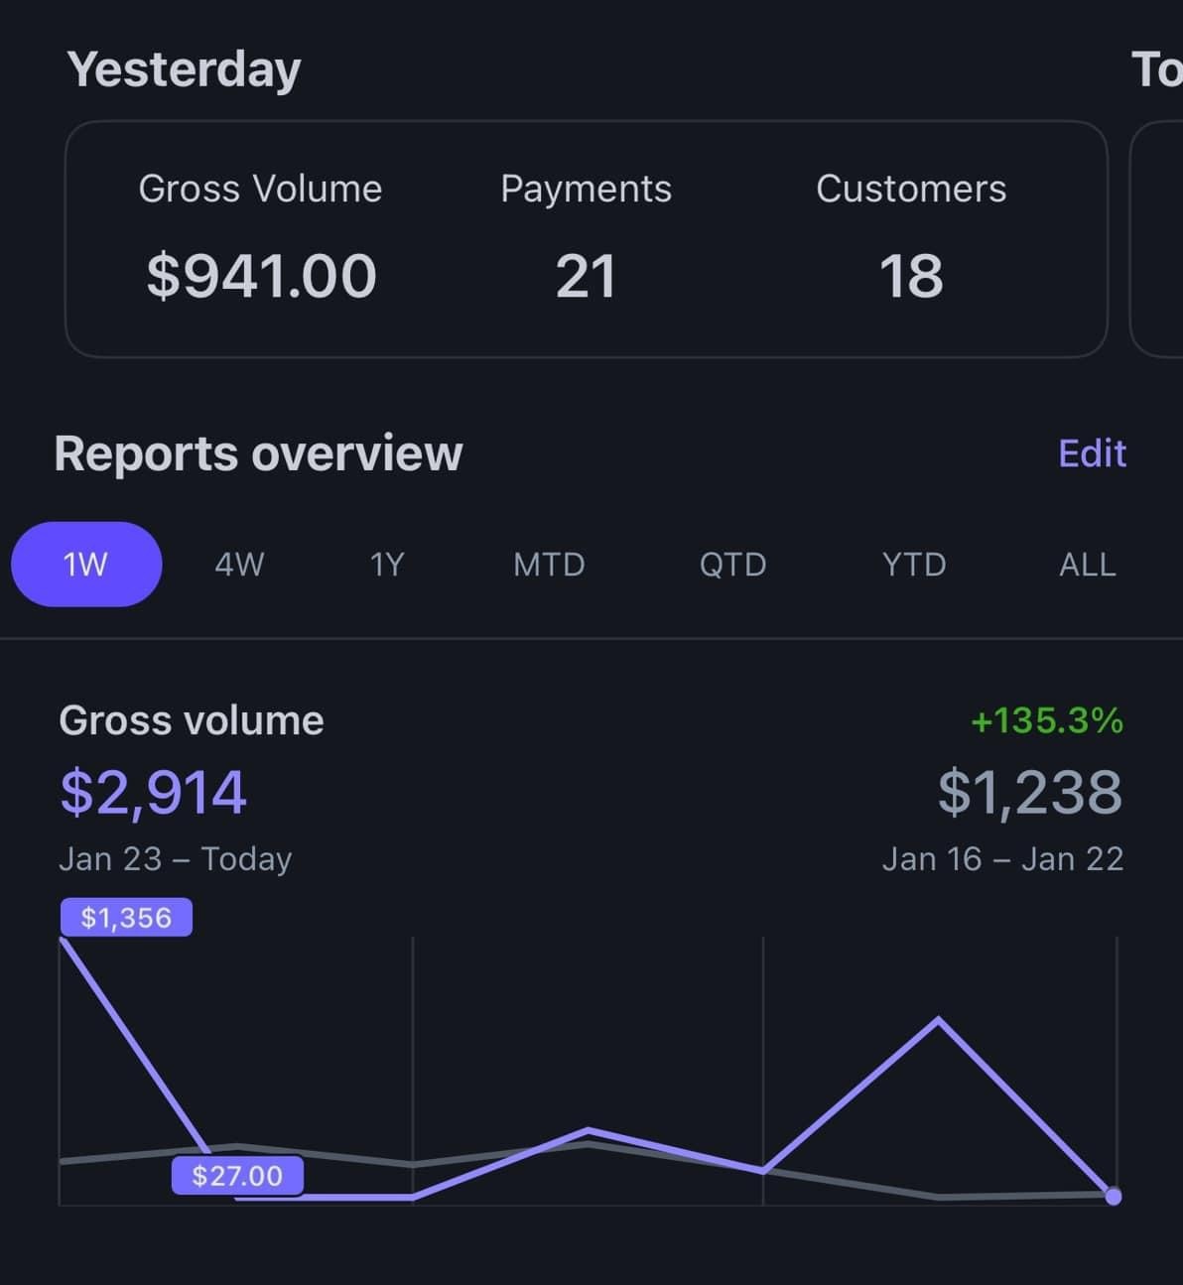
Task: Select the 1W time range tab
Action: point(86,564)
